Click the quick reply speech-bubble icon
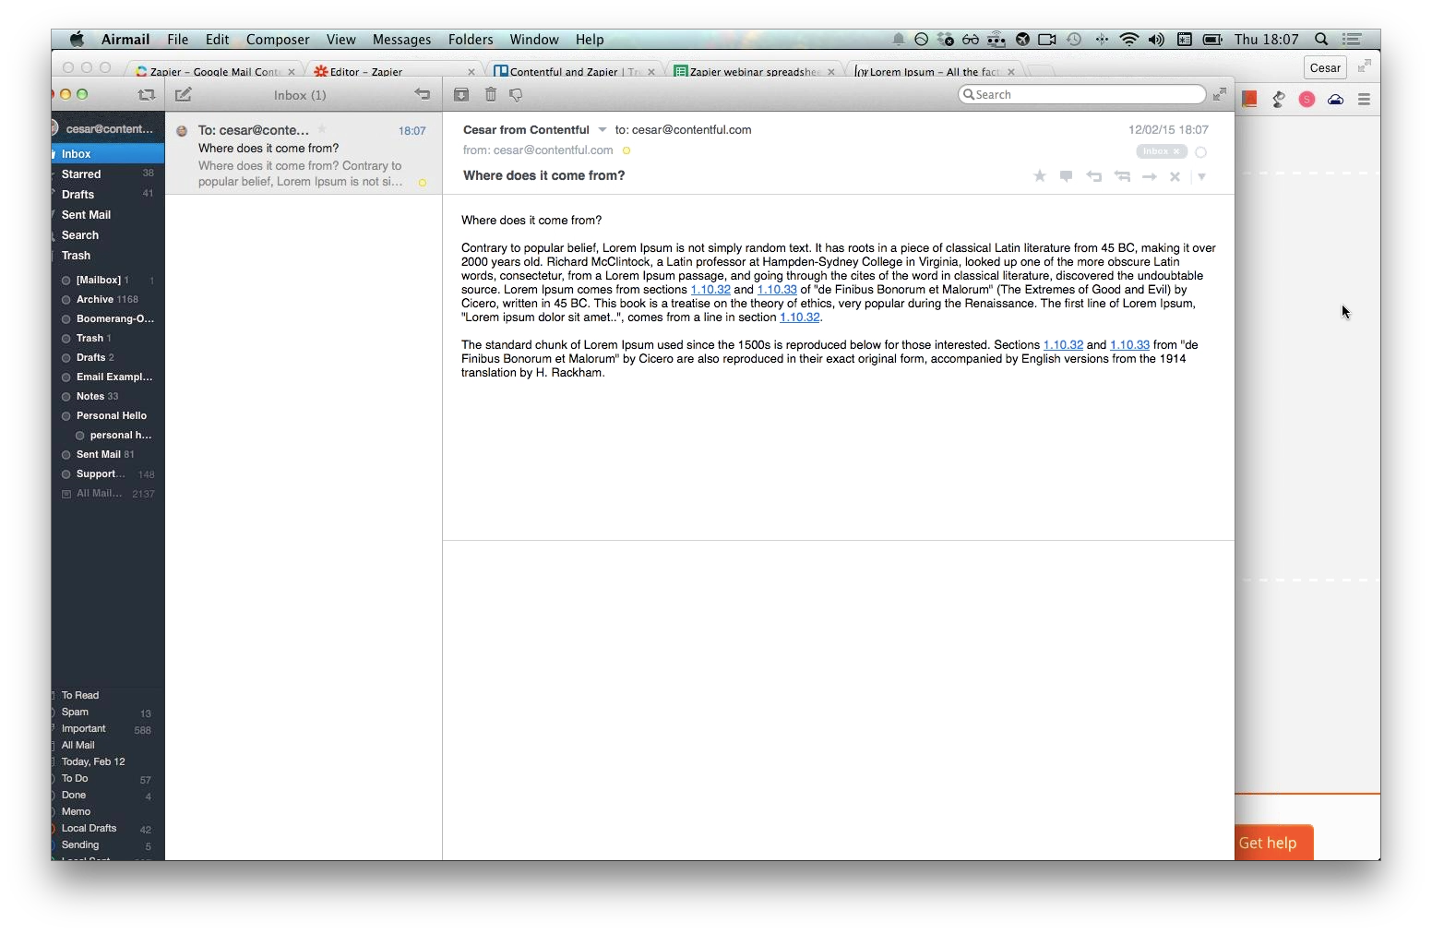The image size is (1432, 934). point(1066,175)
